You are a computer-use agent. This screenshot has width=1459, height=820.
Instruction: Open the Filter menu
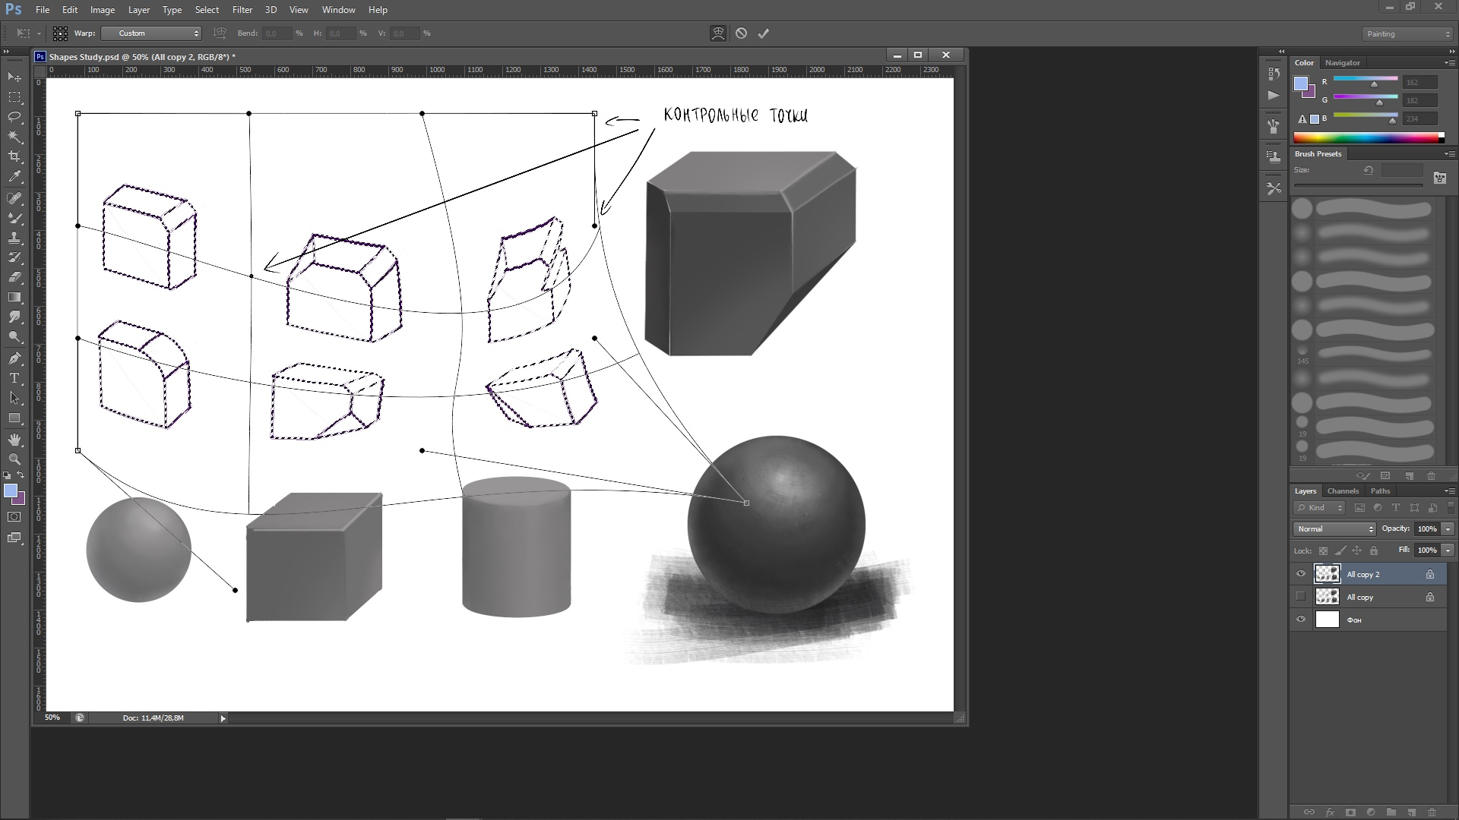pyautogui.click(x=242, y=10)
